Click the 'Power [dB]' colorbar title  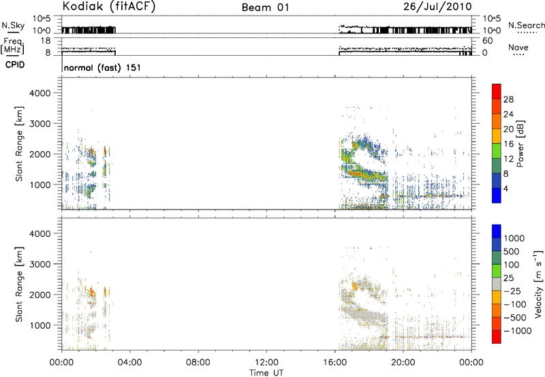pos(520,144)
